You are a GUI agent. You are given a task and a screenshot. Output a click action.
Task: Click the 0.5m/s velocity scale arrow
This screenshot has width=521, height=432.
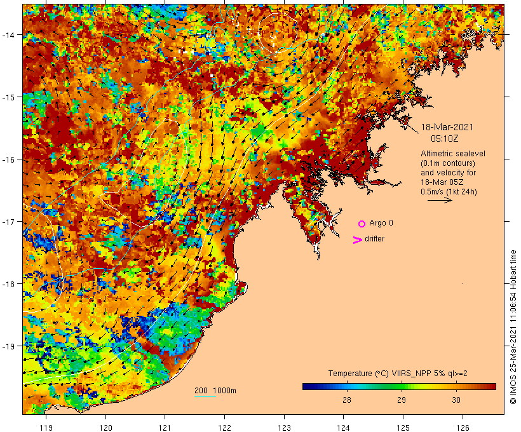440,200
